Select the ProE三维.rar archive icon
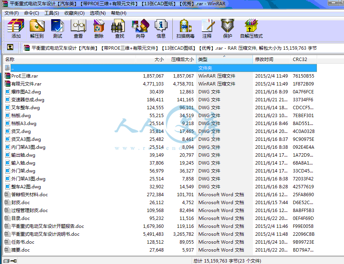 8,76
